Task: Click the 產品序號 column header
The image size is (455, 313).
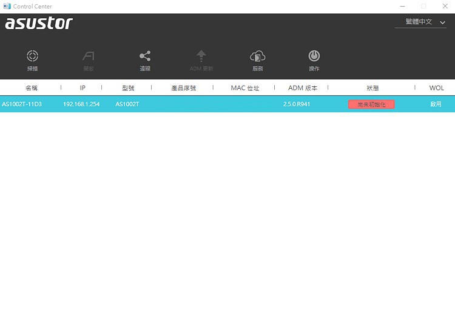Action: [x=183, y=88]
